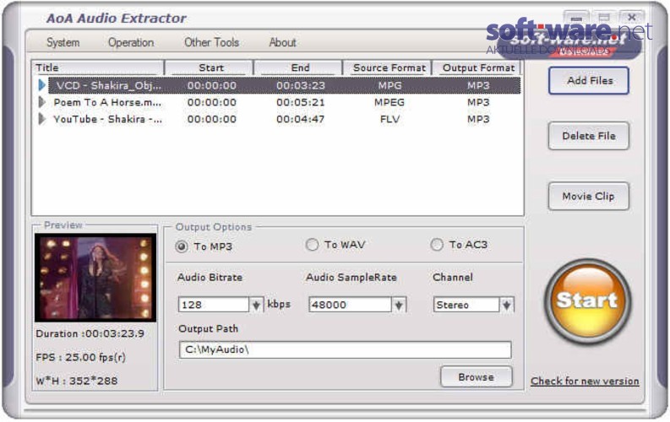The width and height of the screenshot is (670, 422).
Task: Choose the To AC3 output option
Action: pyautogui.click(x=437, y=245)
